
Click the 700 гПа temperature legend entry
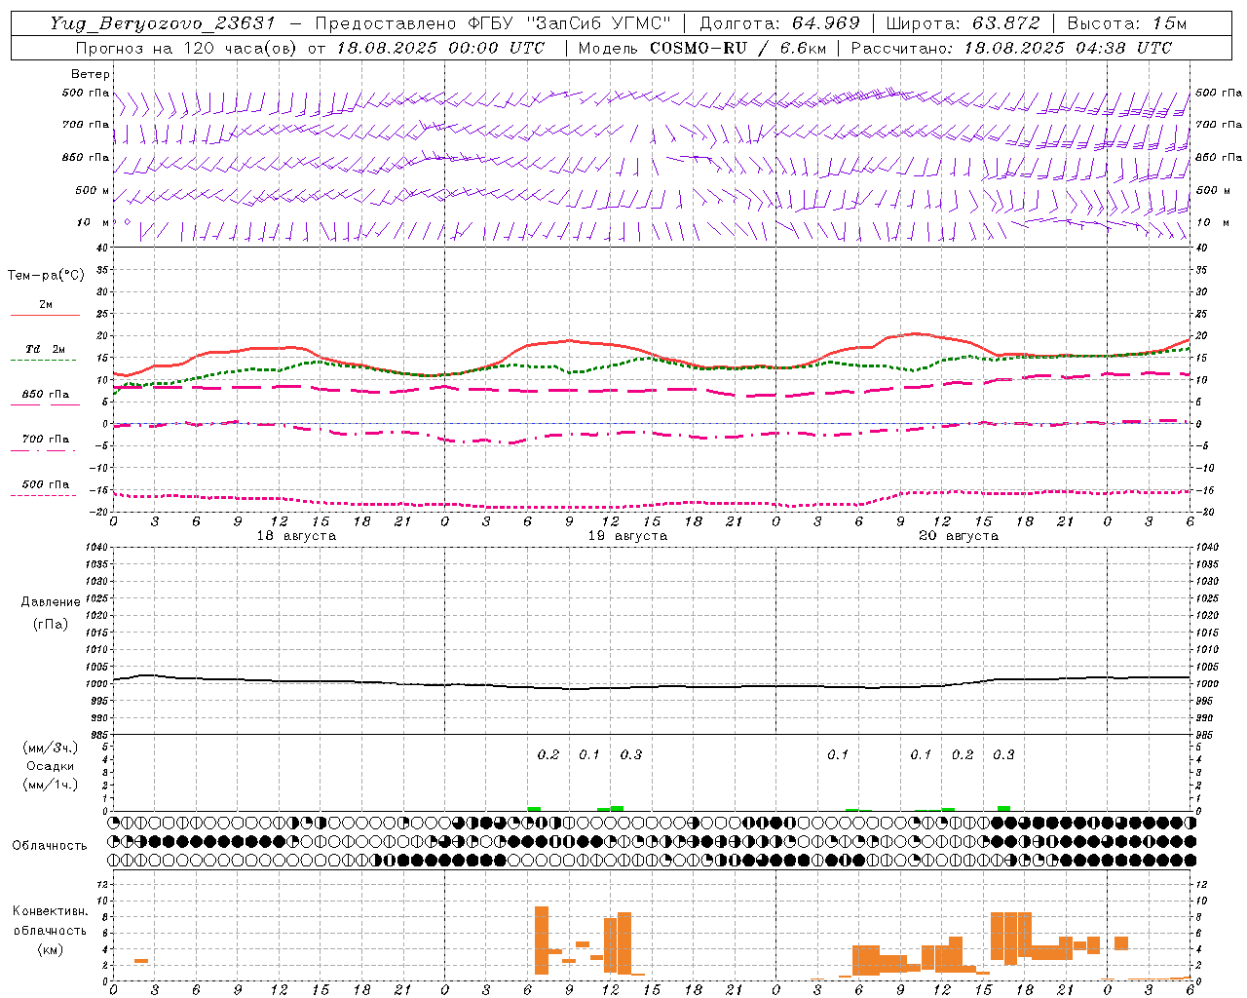click(45, 442)
